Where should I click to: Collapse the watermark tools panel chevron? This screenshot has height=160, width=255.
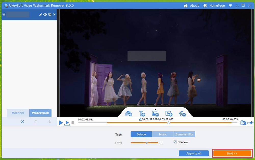pyautogui.click(x=155, y=109)
